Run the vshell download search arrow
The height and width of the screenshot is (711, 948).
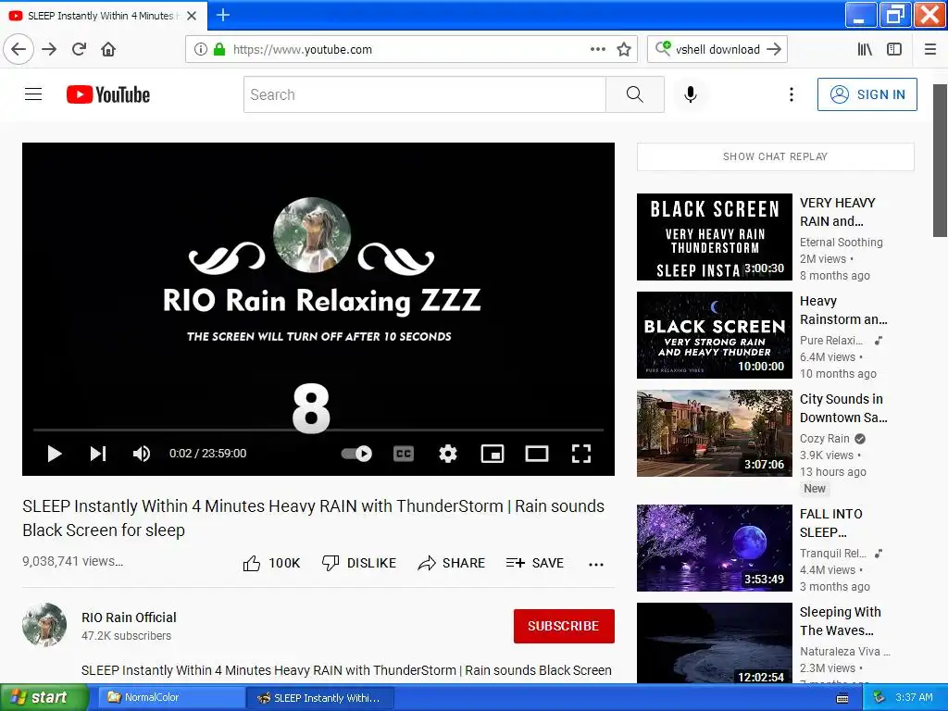774,49
